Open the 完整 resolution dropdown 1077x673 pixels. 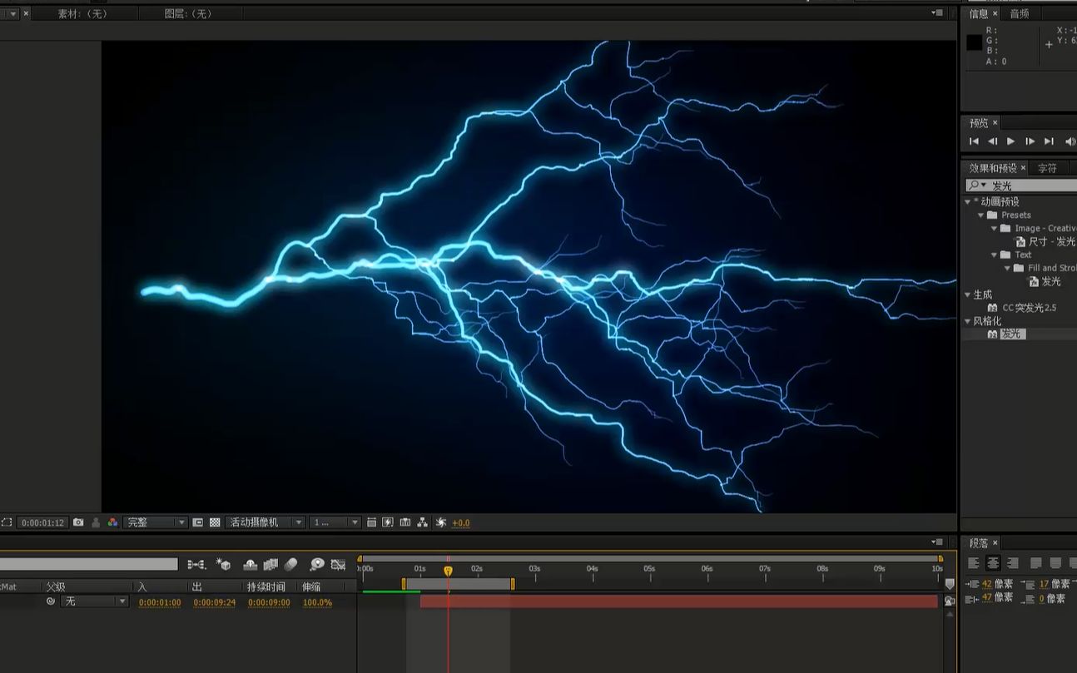(x=155, y=522)
